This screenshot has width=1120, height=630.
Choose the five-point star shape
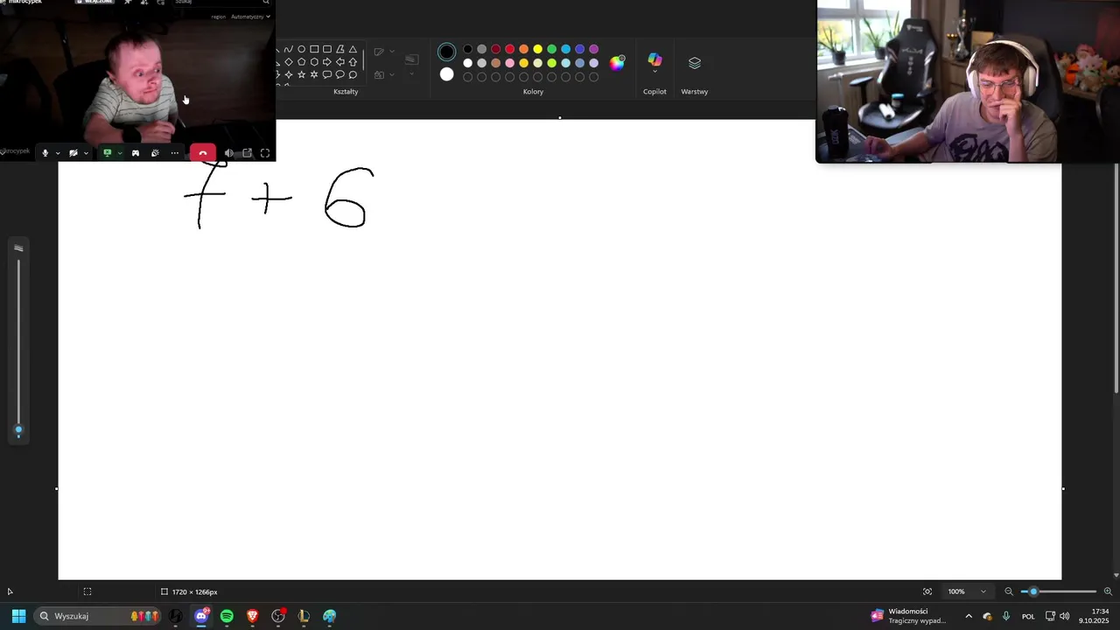(301, 74)
